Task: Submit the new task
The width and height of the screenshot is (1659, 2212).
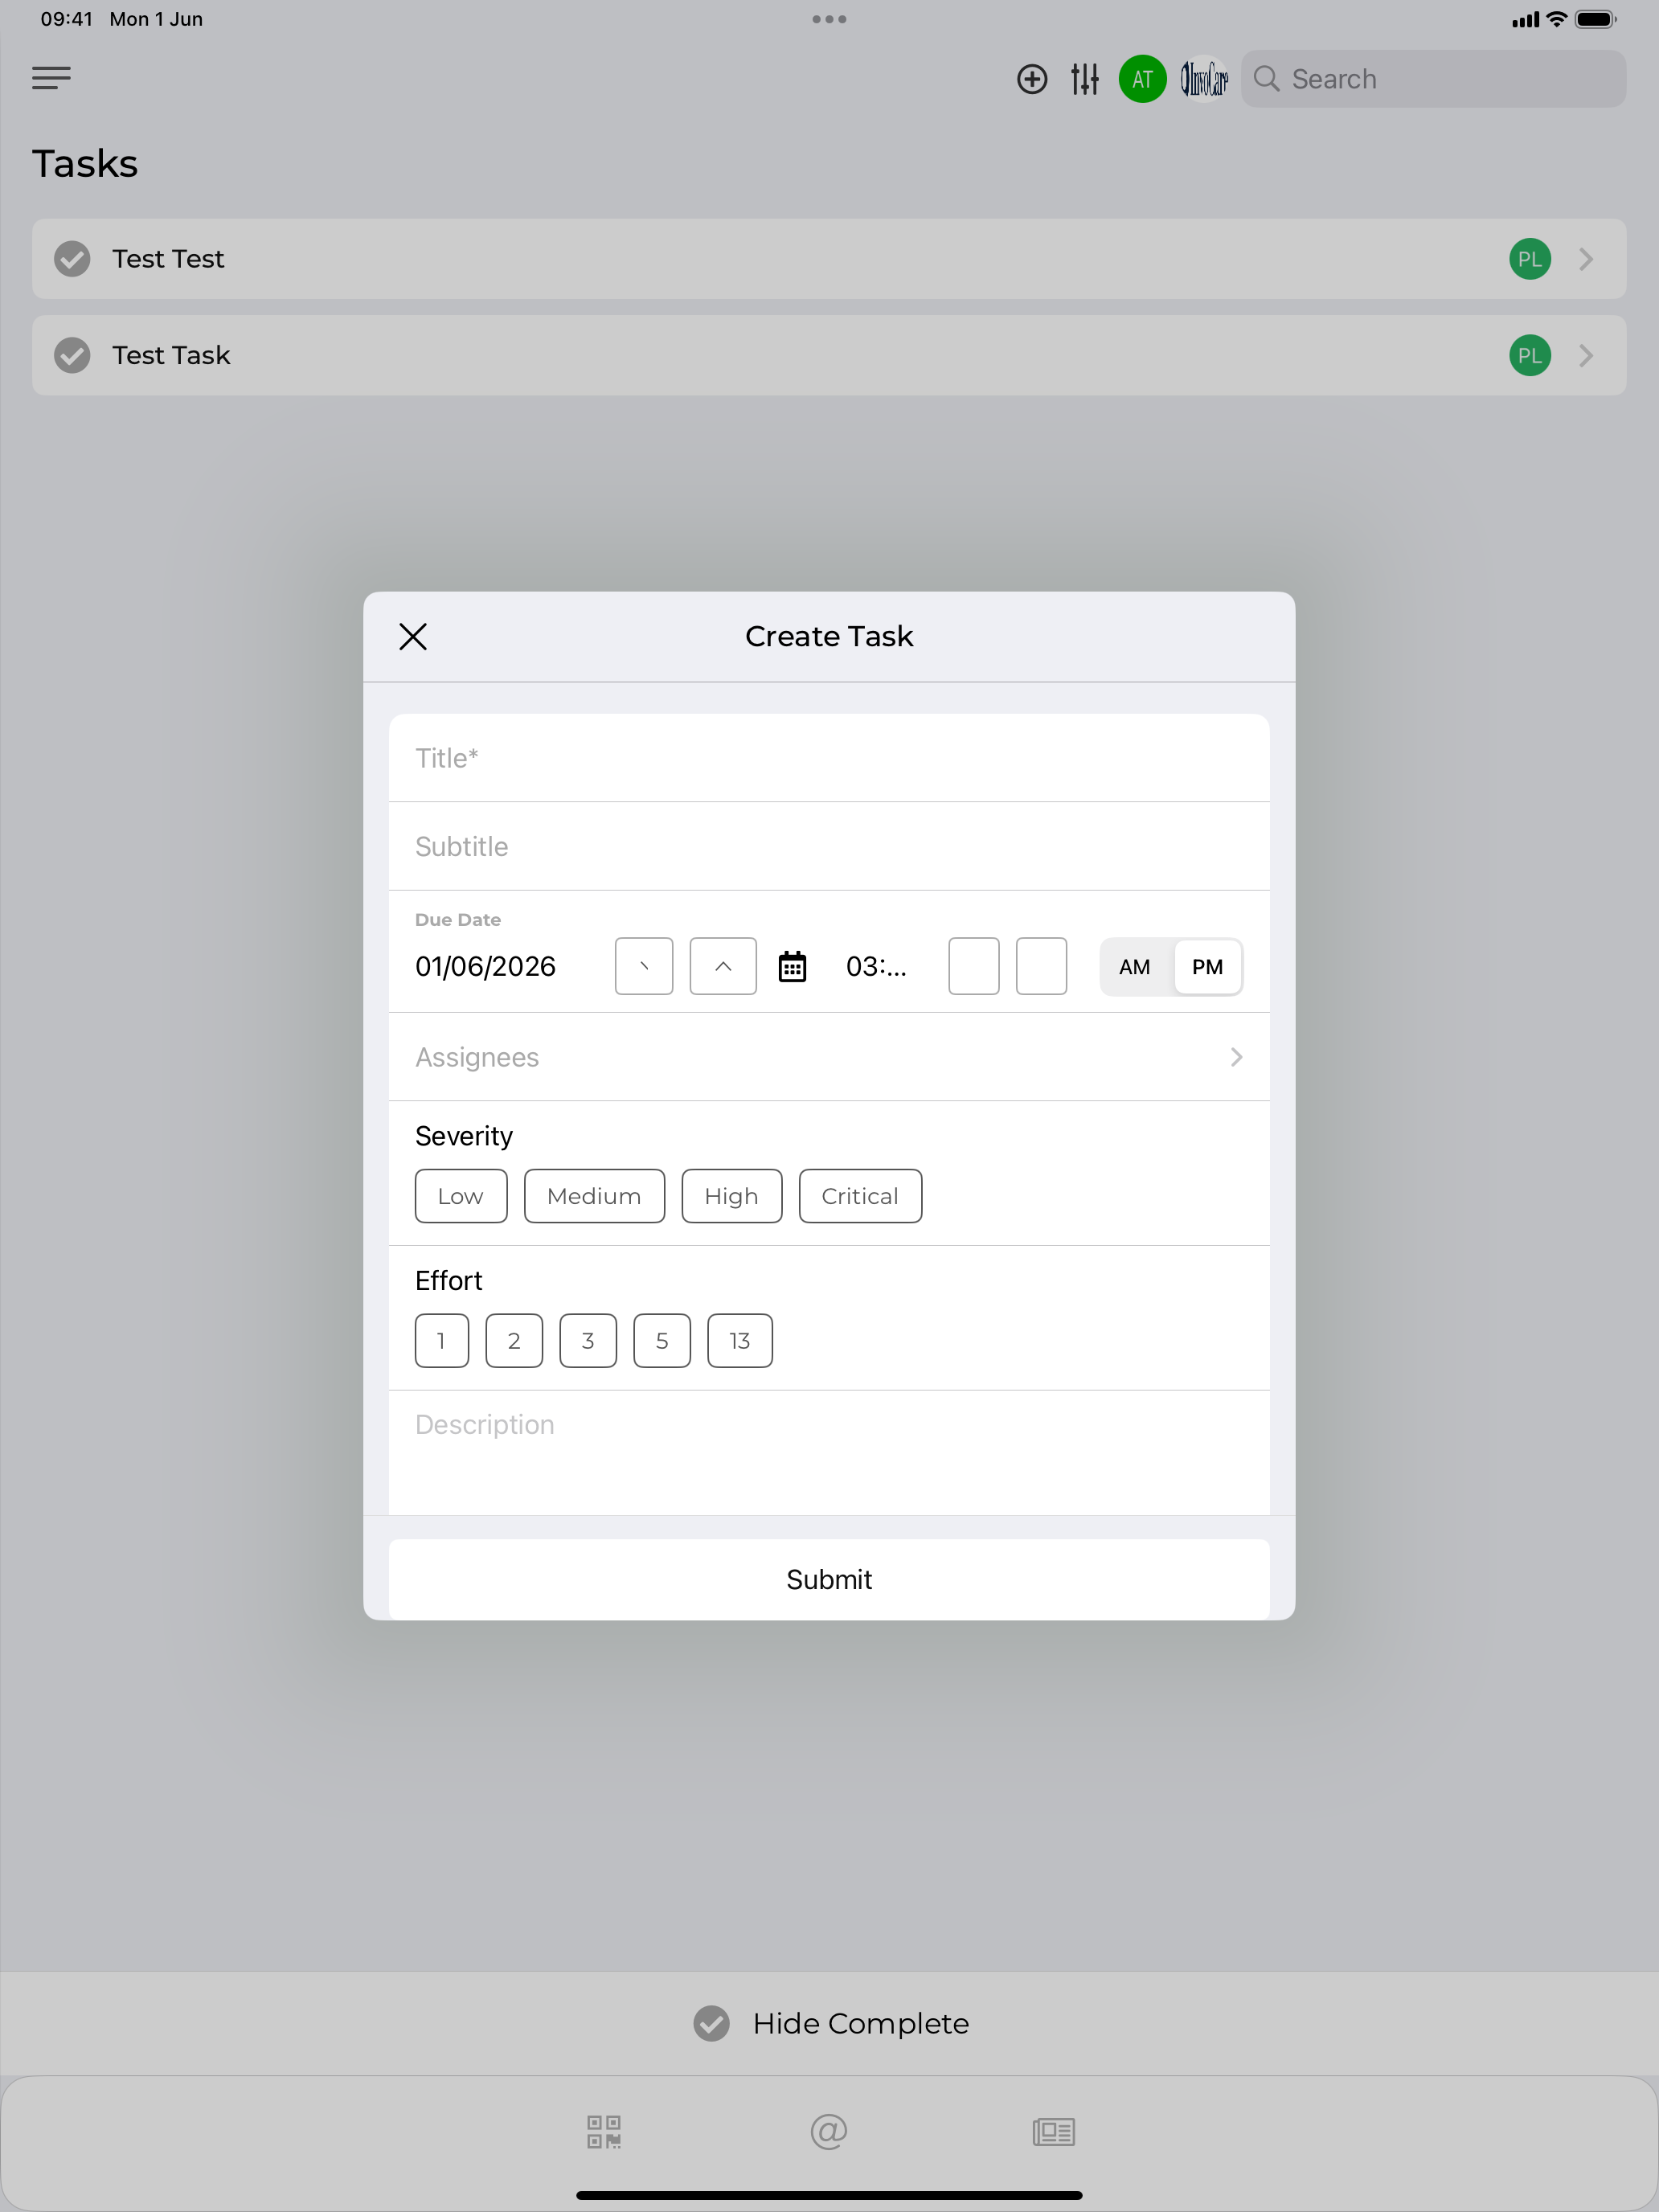Action: tap(829, 1579)
